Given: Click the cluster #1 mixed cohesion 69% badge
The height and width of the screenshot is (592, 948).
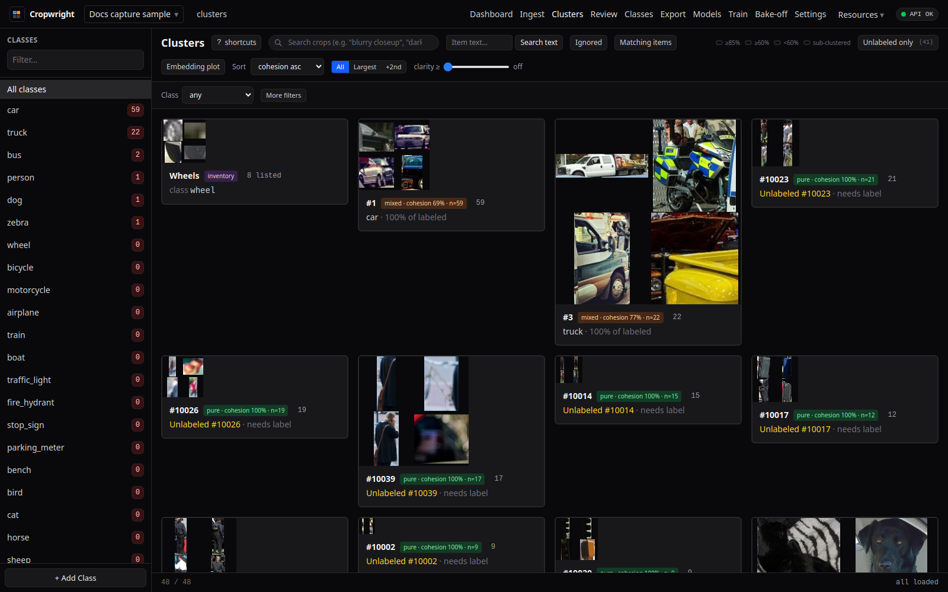Looking at the screenshot, I should [x=424, y=203].
